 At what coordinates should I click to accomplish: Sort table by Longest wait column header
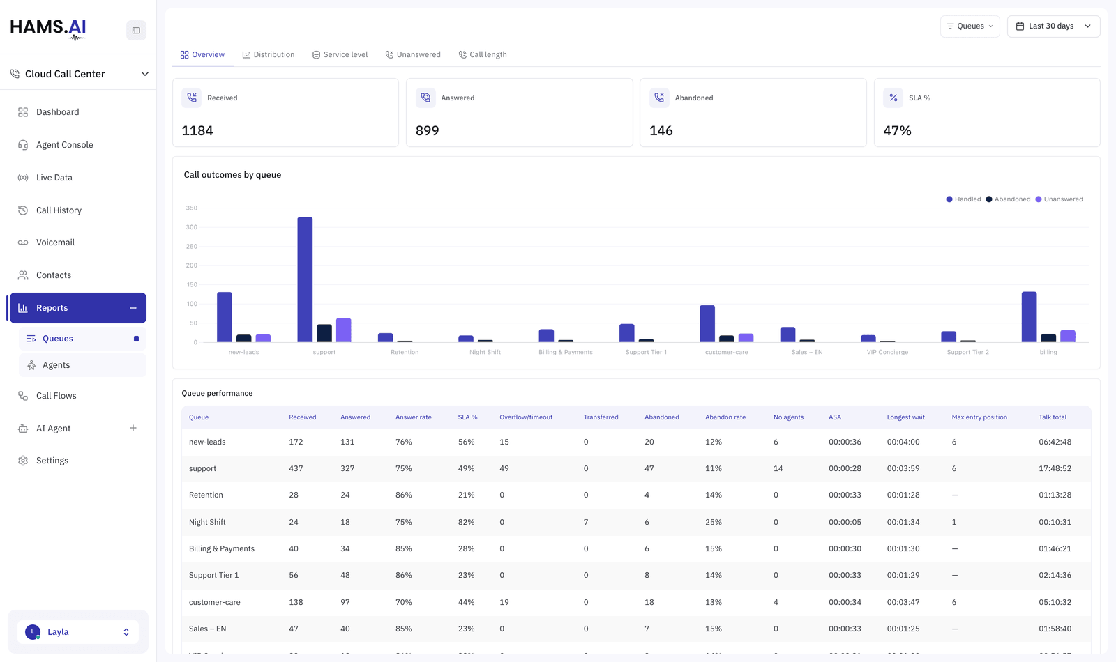906,417
